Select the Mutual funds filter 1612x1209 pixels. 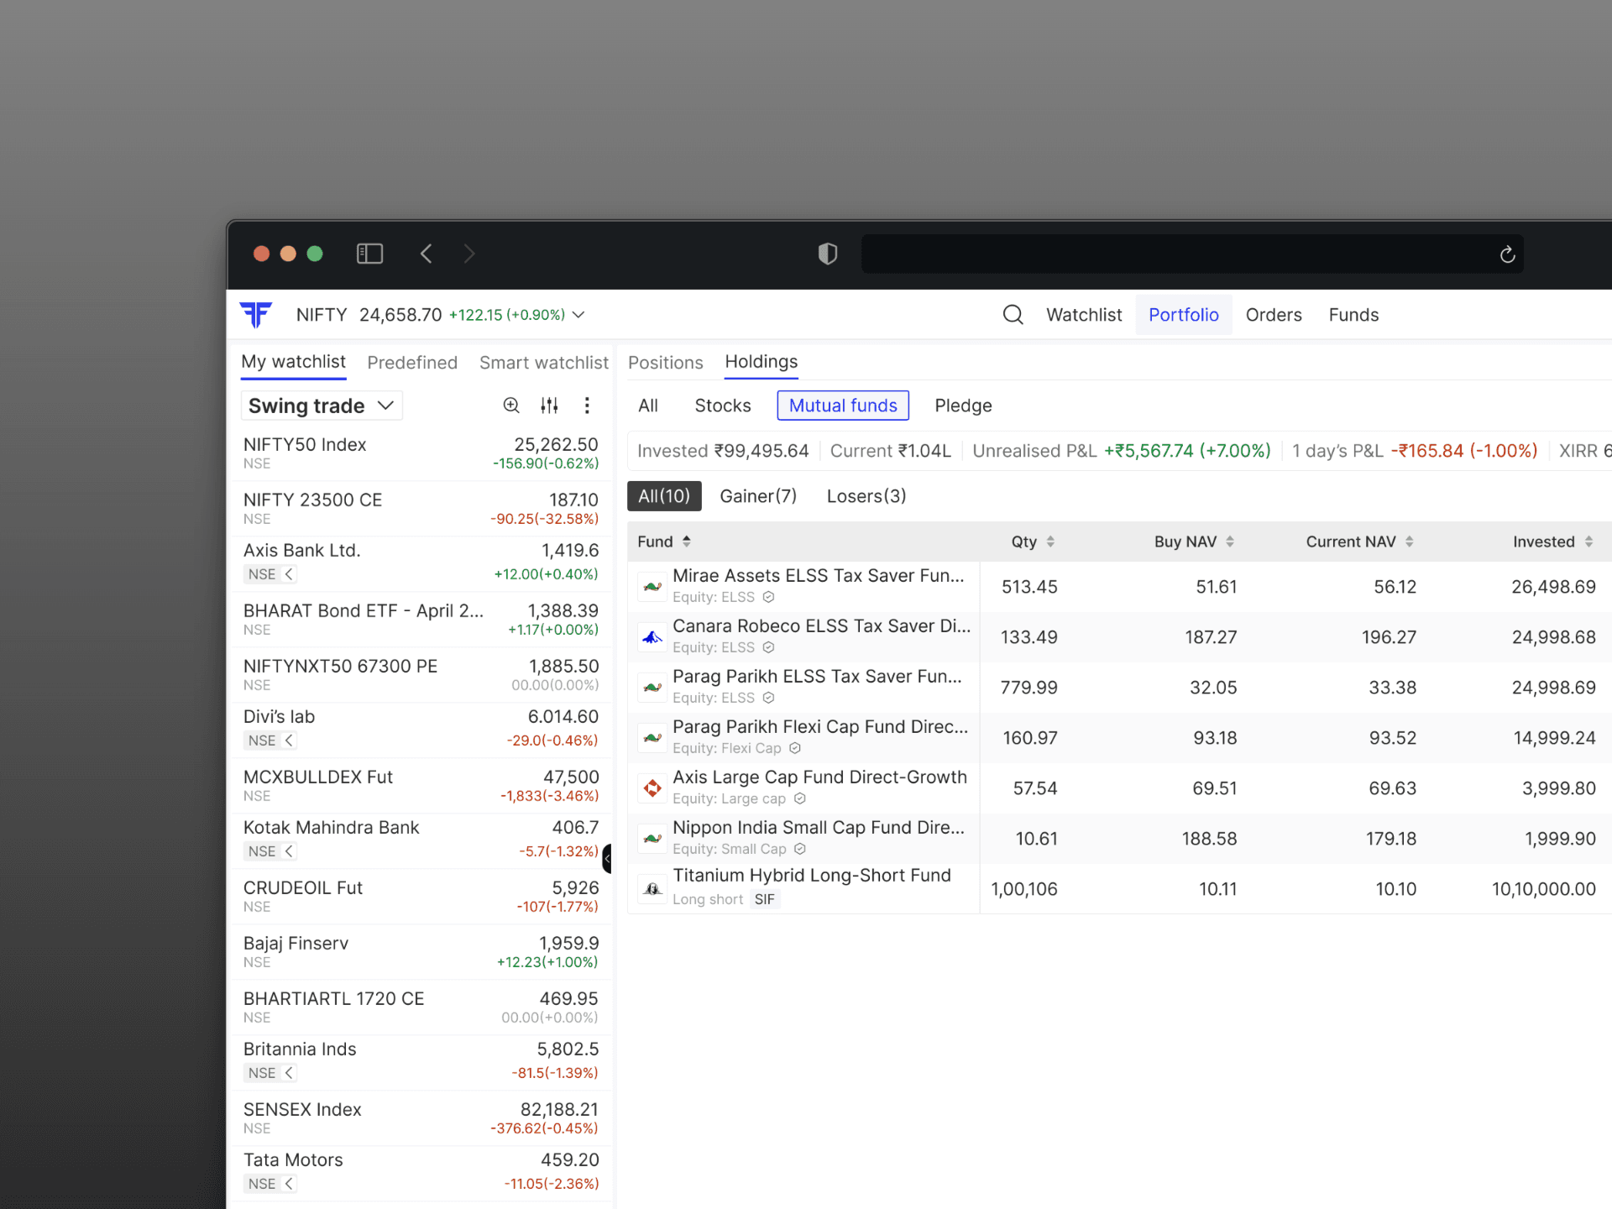tap(842, 406)
